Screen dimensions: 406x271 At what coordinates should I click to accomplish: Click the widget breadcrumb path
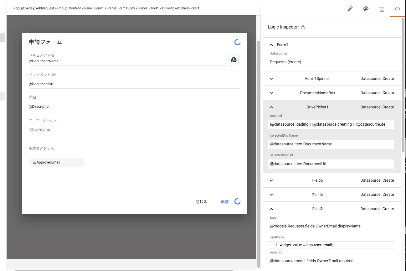106,8
